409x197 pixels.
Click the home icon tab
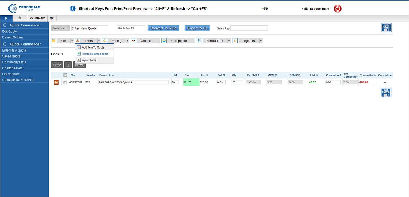pos(20,18)
